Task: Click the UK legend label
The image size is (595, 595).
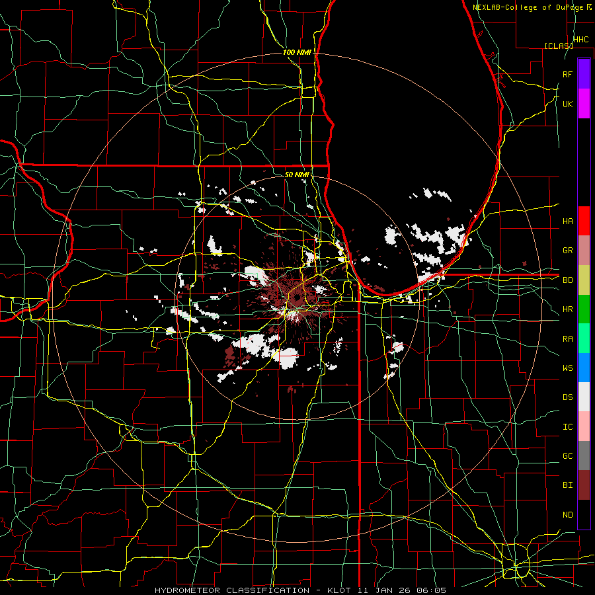Action: [x=567, y=104]
